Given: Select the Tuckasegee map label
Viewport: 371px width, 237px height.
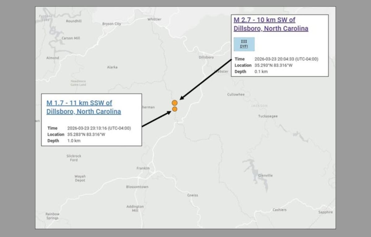Looking at the screenshot, I should tap(268, 116).
